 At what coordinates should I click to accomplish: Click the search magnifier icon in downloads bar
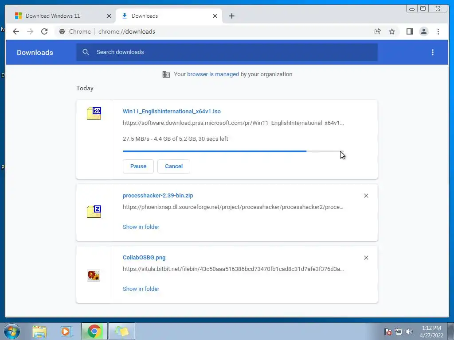(86, 52)
